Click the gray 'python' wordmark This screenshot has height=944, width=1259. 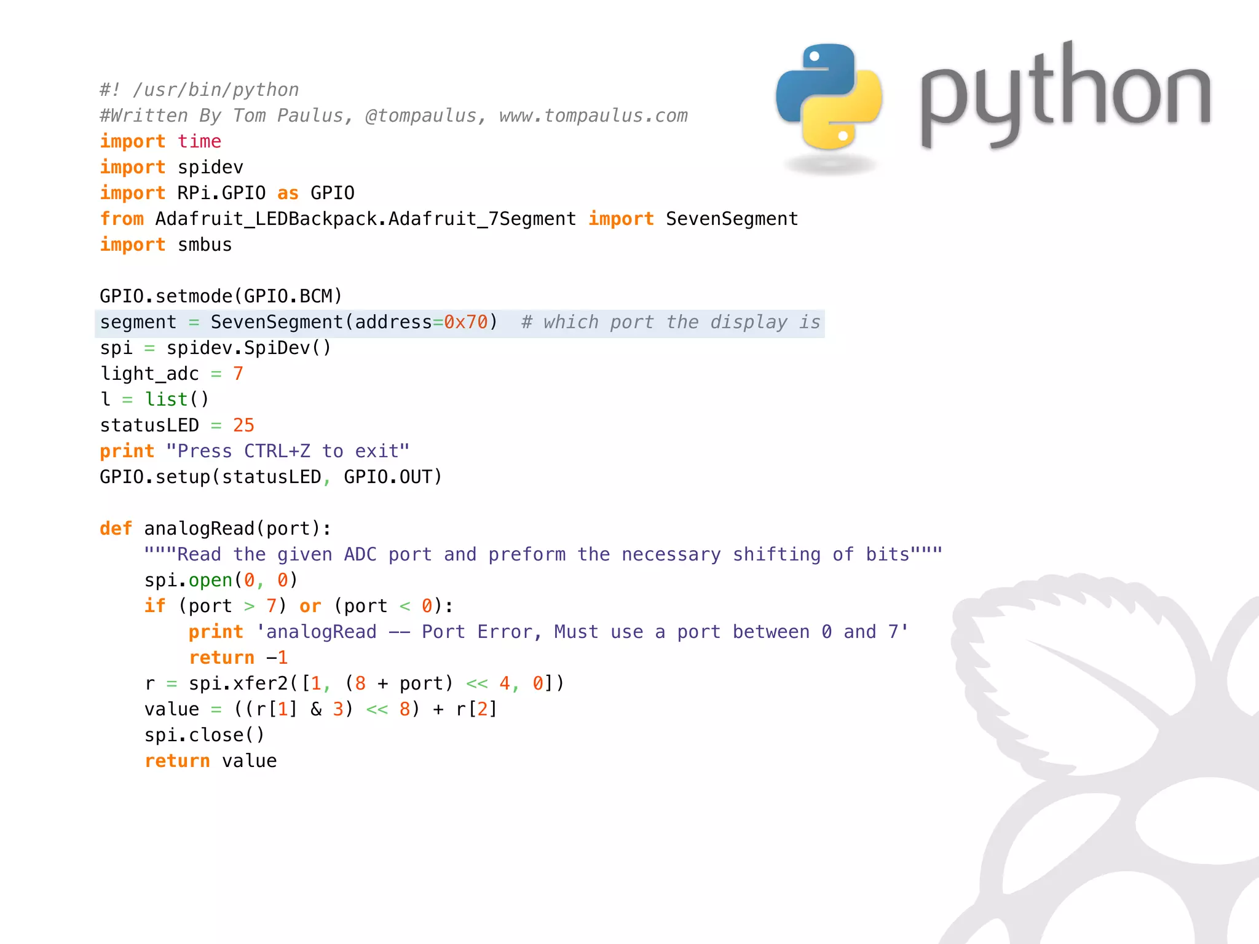1067,95
